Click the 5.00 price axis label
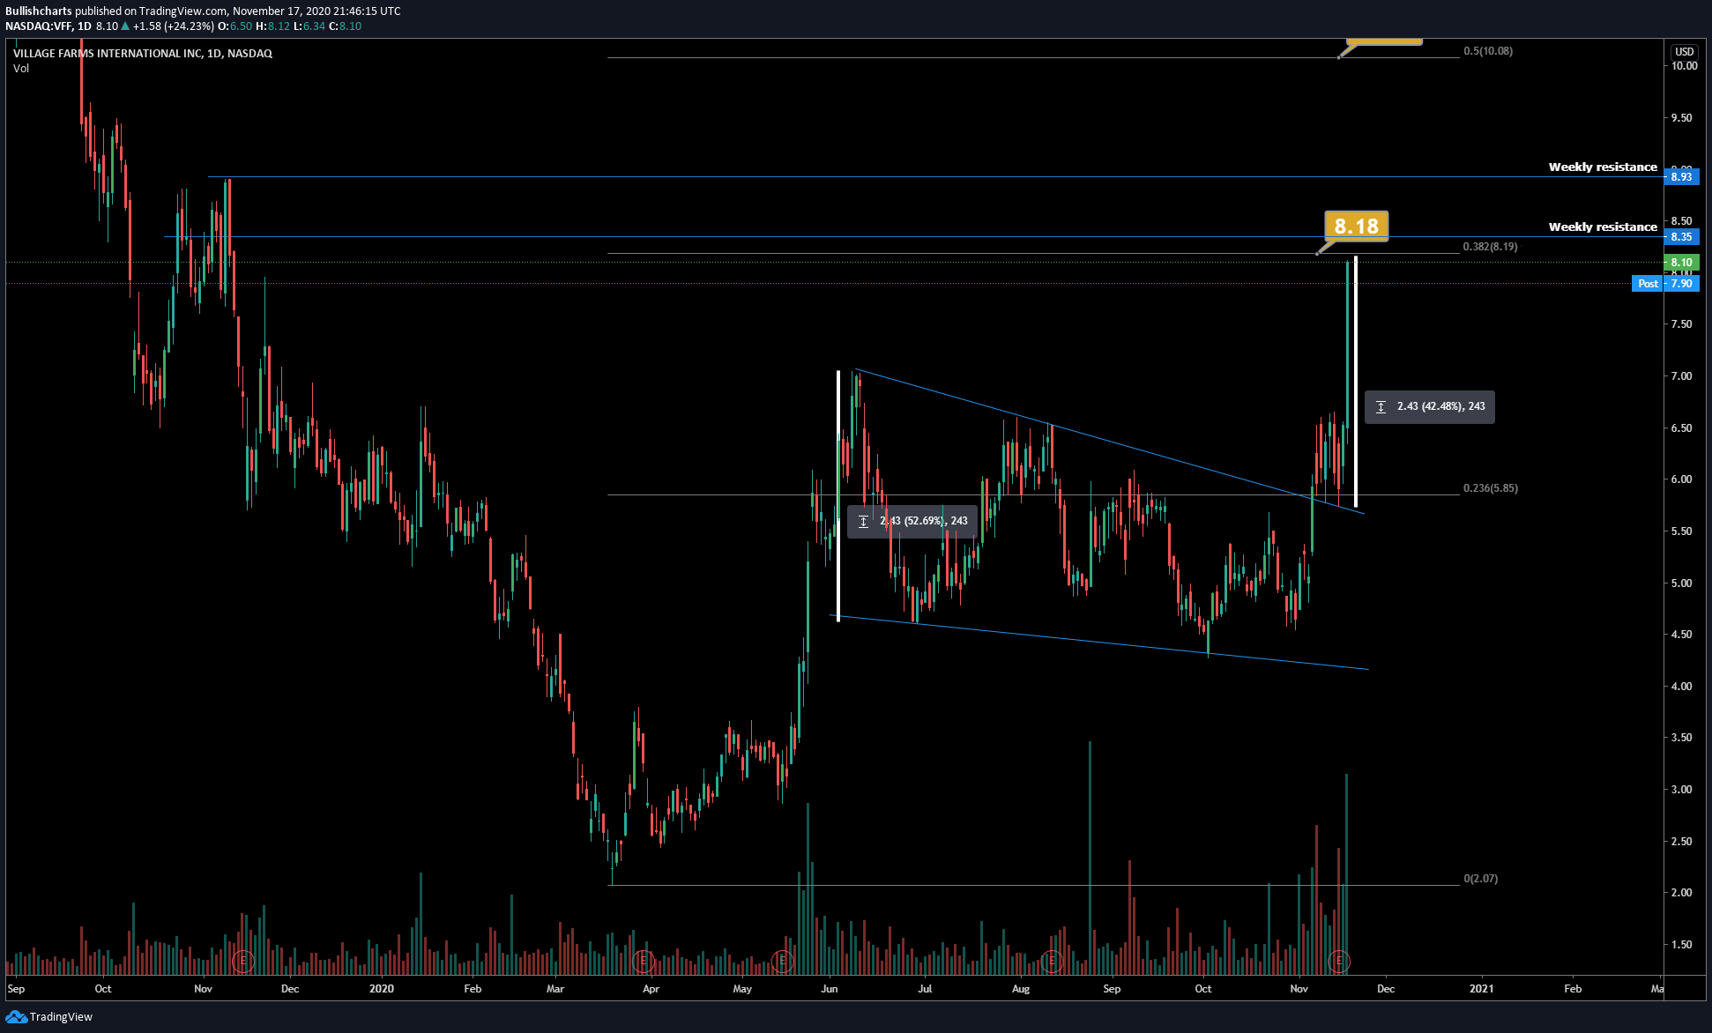The width and height of the screenshot is (1712, 1033). tap(1682, 583)
